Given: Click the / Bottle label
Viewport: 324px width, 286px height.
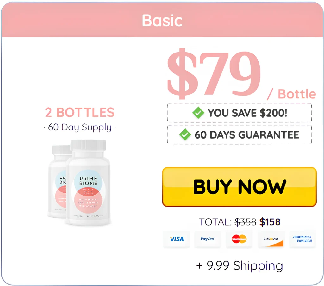Looking at the screenshot, I should pyautogui.click(x=291, y=94).
